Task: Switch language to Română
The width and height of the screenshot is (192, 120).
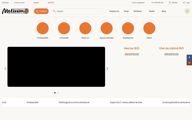Action: [51, 3]
